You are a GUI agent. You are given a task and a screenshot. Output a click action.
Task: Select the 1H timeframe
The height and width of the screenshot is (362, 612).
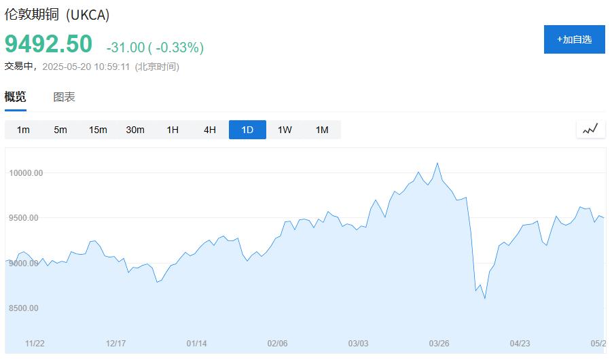[173, 130]
